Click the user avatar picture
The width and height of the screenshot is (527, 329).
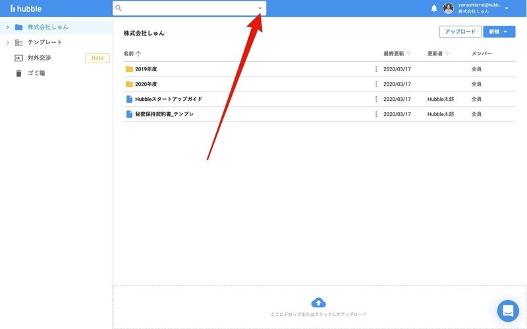pyautogui.click(x=449, y=9)
